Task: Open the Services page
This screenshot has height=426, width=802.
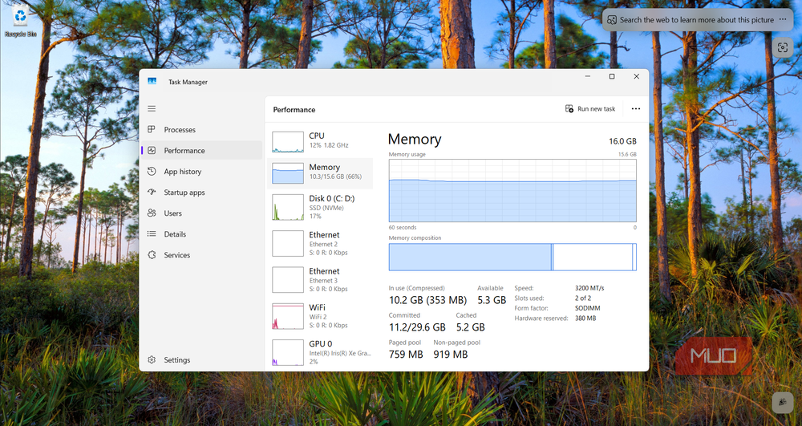Action: (201, 254)
